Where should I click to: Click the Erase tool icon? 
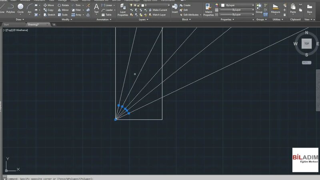point(88,5)
